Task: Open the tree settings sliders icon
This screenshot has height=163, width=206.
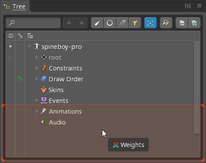Action: click(x=188, y=6)
